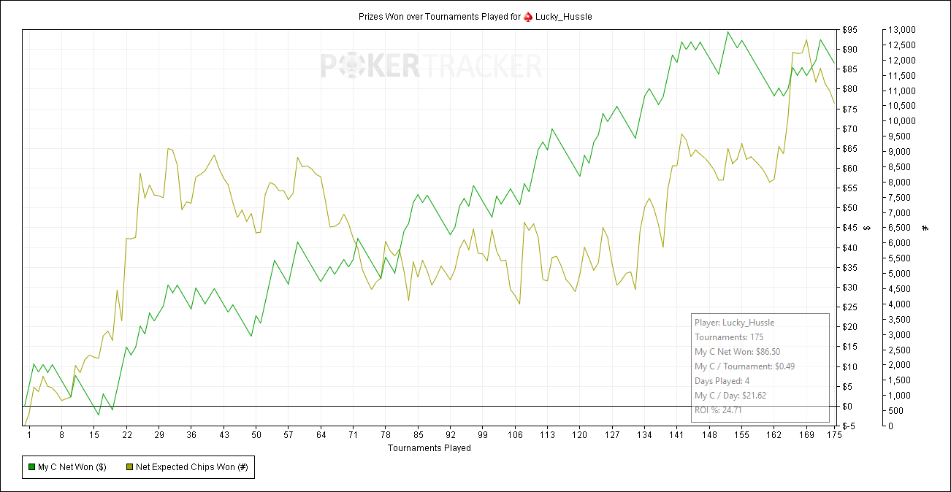Click the '#' chips axis unit symbol
The height and width of the screenshot is (492, 951).
[925, 228]
